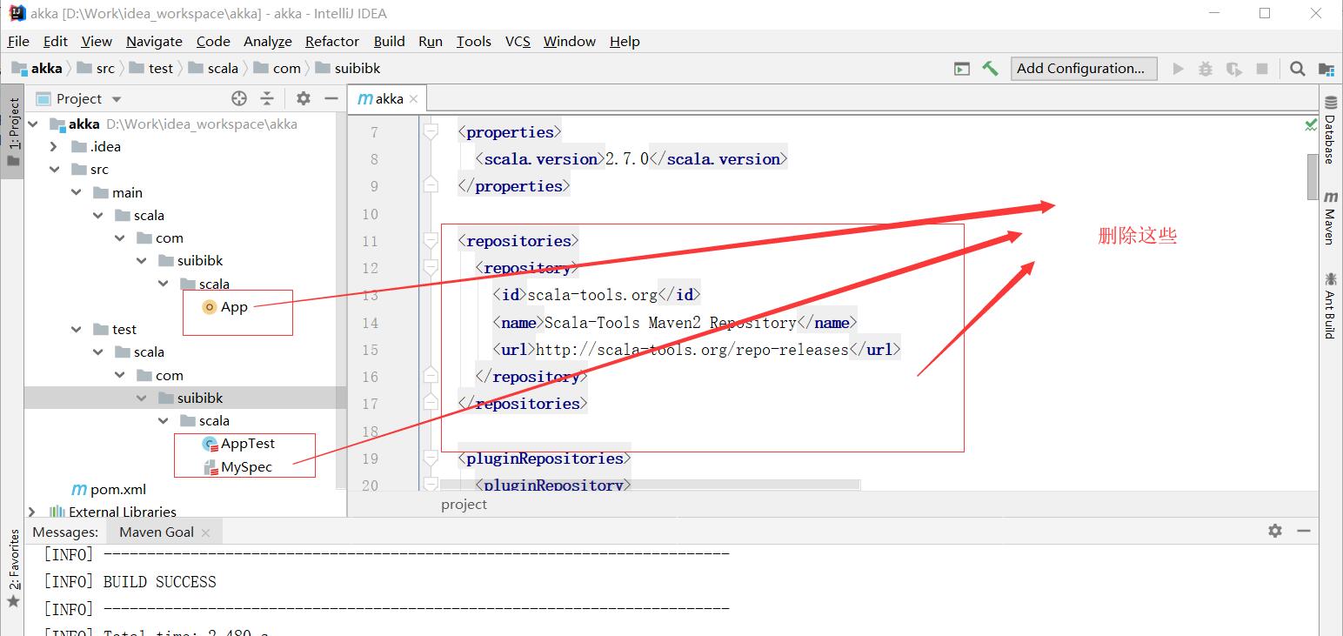Fold the repositories tag at line 11
Image resolution: width=1343 pixels, height=636 pixels.
[x=430, y=240]
